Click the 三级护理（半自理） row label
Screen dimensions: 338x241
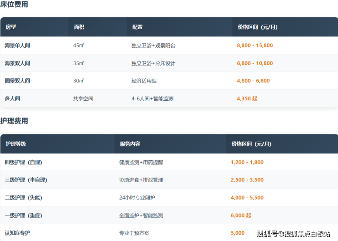[x=26, y=180]
